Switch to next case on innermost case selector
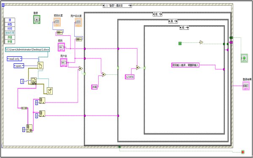This screenshot has height=158, width=253. [x=188, y=28]
